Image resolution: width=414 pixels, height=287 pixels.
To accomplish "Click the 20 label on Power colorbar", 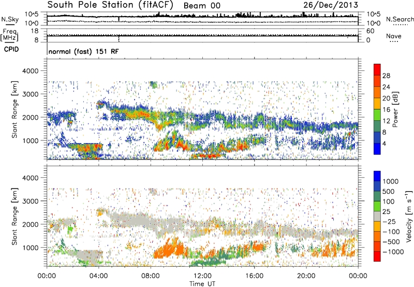I will point(386,98).
